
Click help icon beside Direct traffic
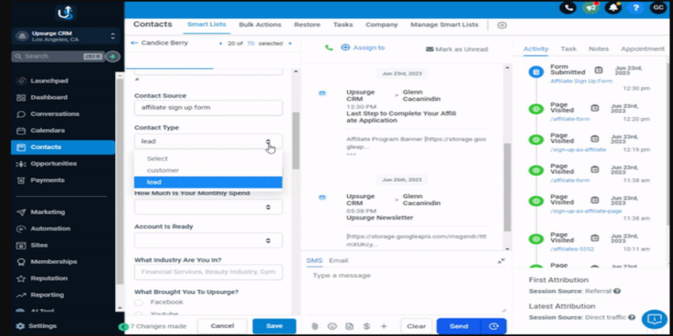(x=632, y=318)
